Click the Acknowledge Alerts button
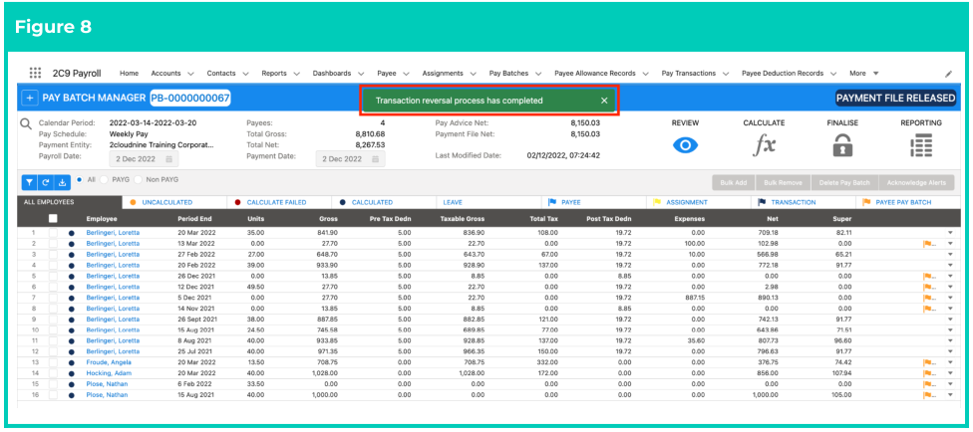The height and width of the screenshot is (432, 973). [916, 183]
